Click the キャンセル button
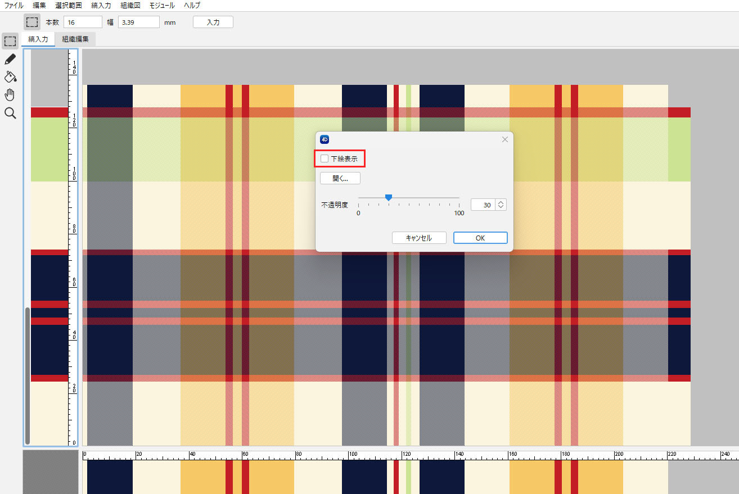 coord(419,238)
